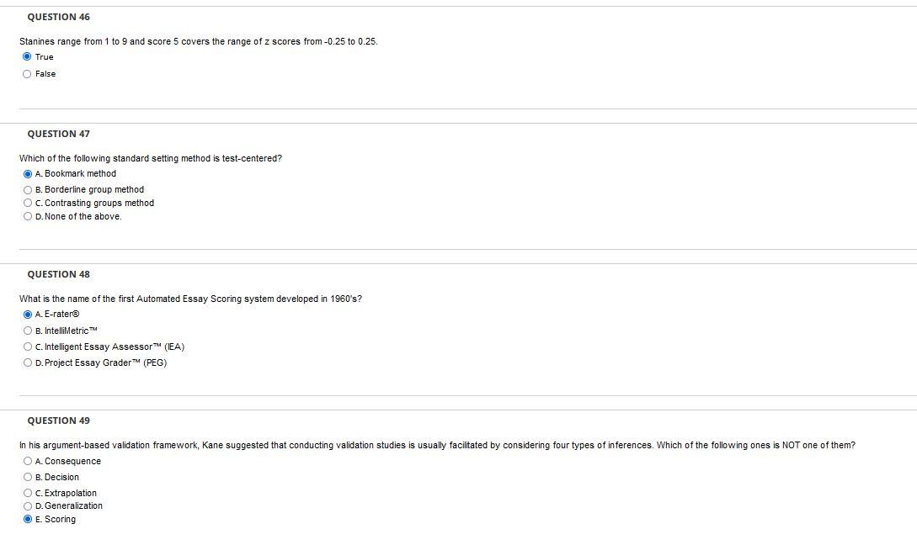Choose E. Scoring answer
The image size is (917, 545).
pyautogui.click(x=28, y=519)
